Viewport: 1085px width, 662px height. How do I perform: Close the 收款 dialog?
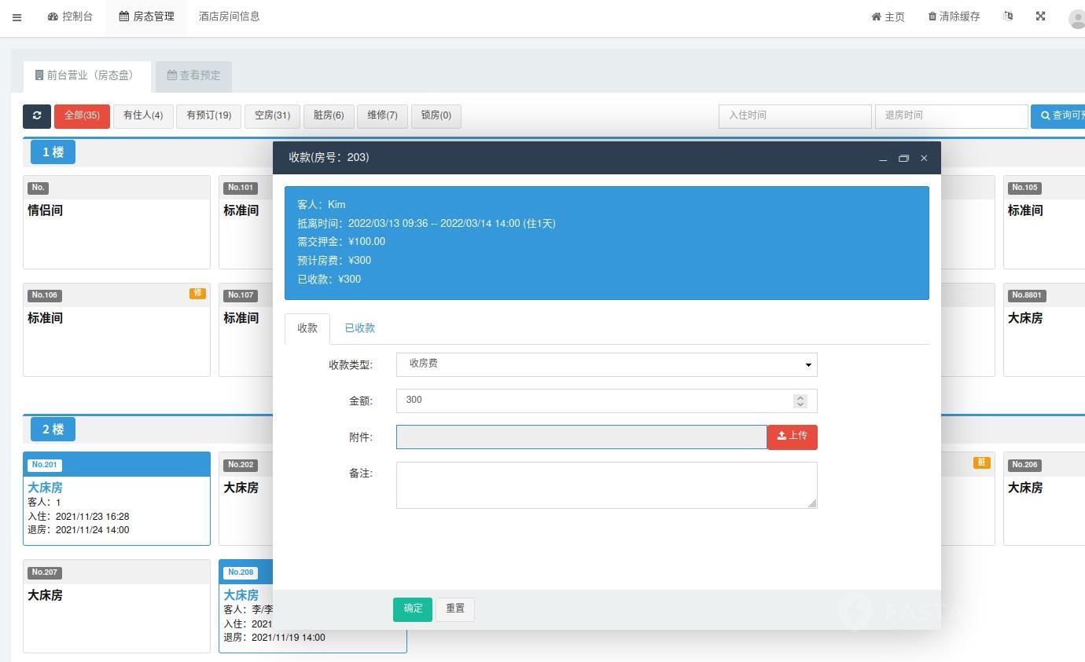(924, 159)
